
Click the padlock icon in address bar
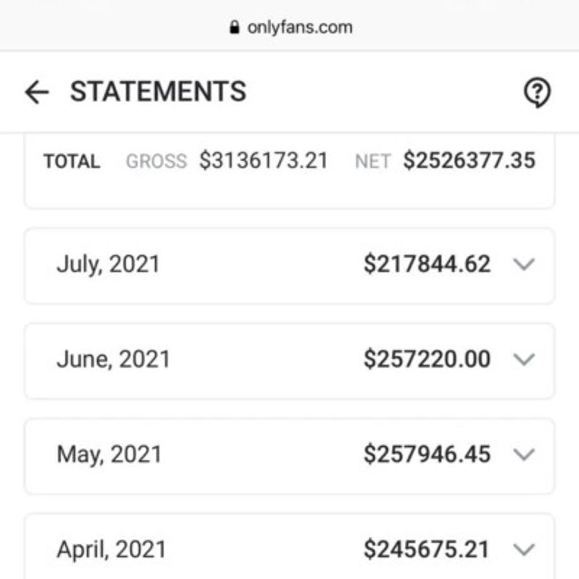(234, 26)
